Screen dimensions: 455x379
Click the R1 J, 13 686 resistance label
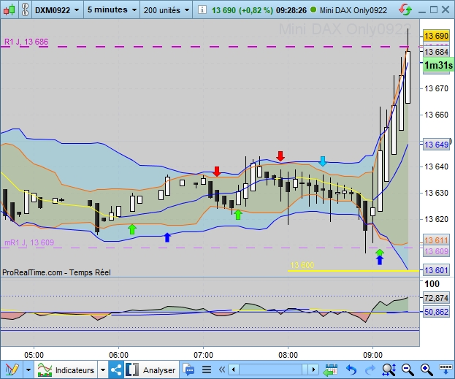pos(26,42)
